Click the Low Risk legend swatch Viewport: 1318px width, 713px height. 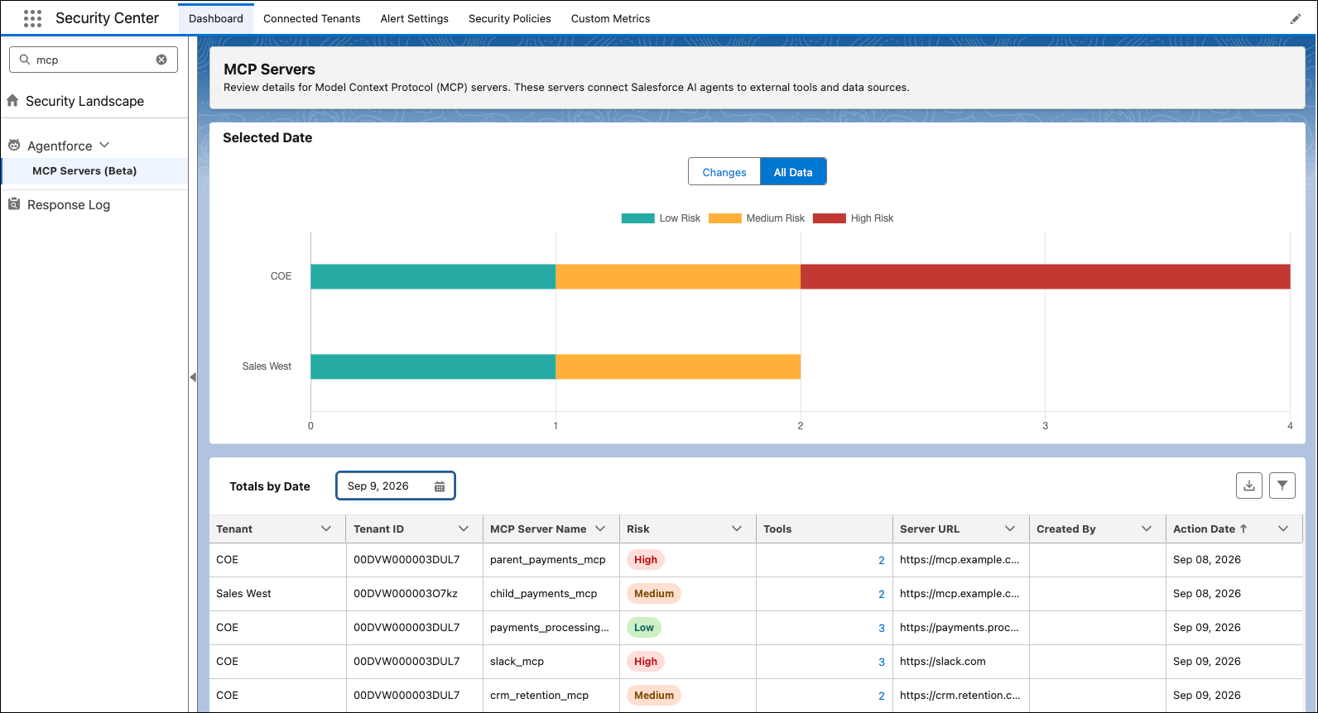[637, 218]
